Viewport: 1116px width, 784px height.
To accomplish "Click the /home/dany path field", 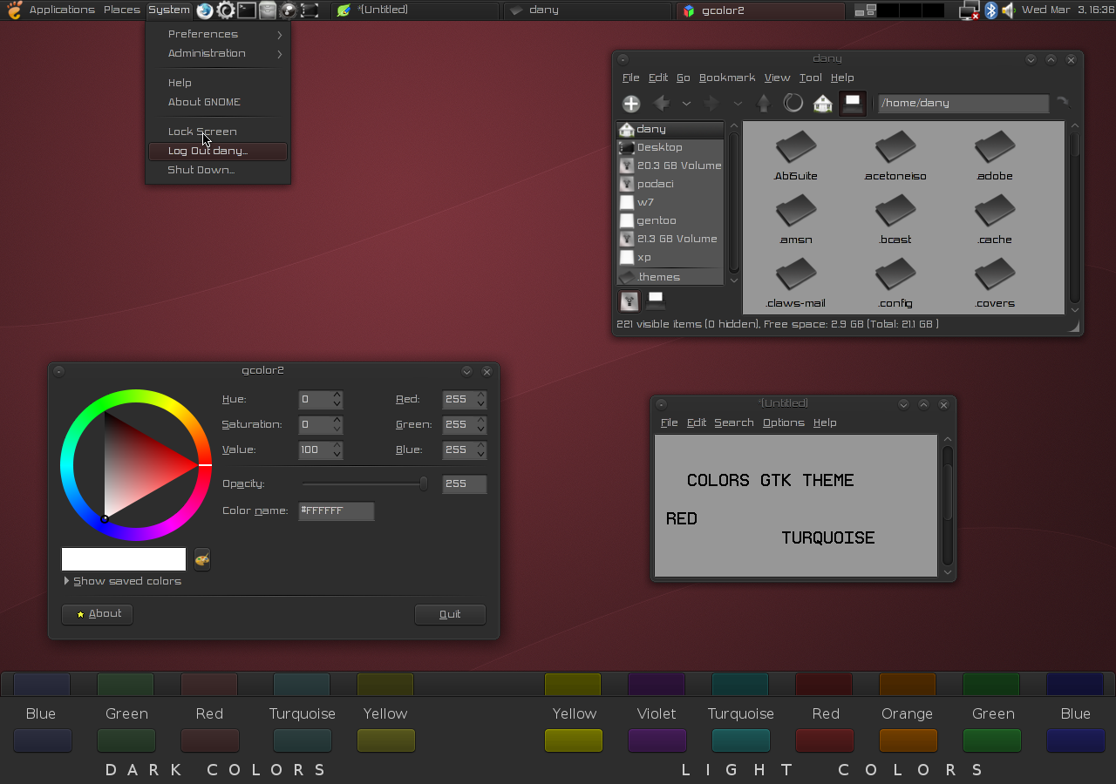I will [x=963, y=103].
